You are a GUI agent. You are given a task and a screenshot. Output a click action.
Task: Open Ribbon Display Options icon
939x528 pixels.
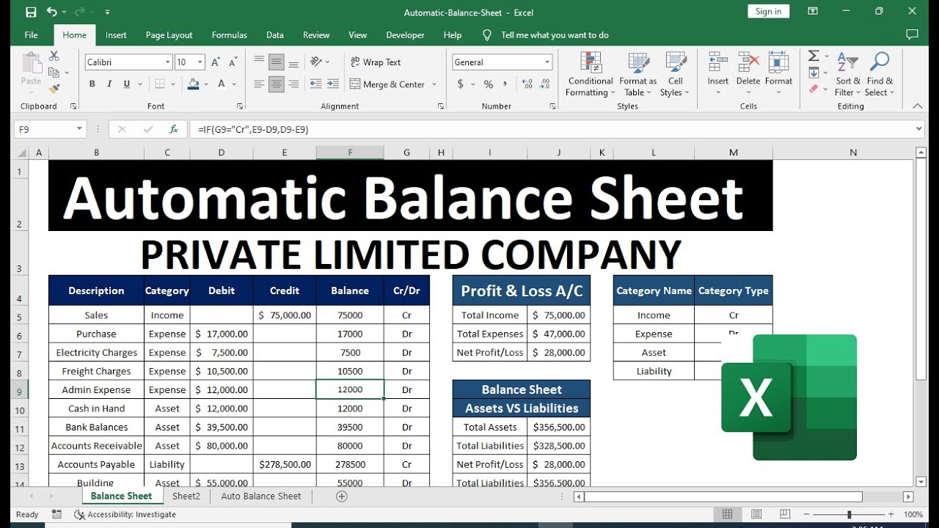813,11
